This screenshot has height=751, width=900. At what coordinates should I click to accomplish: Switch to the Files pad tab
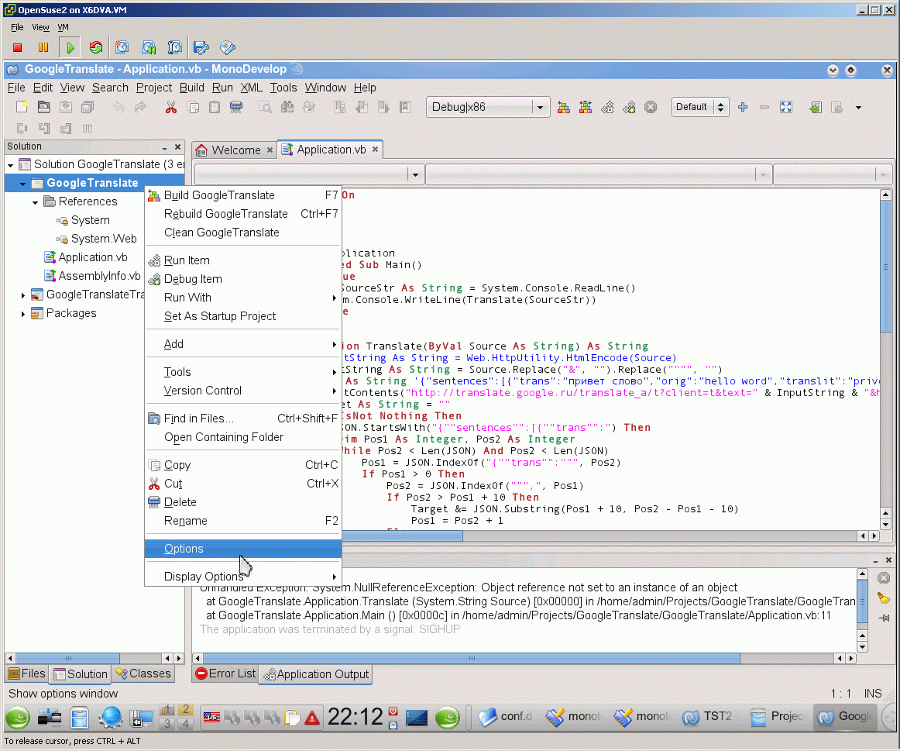coord(27,673)
